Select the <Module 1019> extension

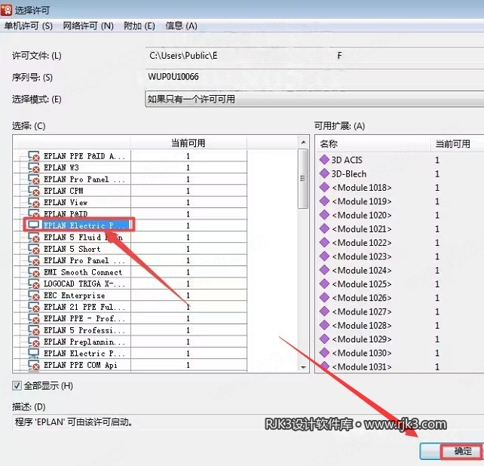point(362,201)
